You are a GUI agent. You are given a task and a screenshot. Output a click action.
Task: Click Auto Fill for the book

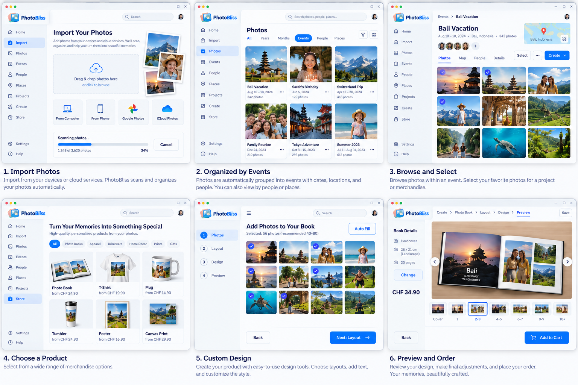(x=362, y=229)
